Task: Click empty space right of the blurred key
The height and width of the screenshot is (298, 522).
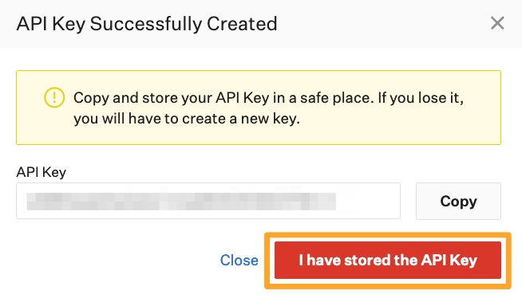Action: point(368,201)
